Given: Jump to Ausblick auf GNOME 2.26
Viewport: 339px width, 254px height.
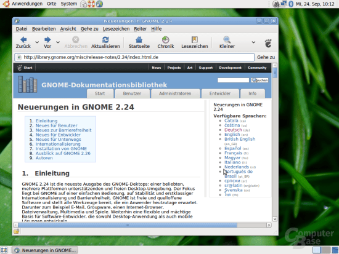Looking at the screenshot, I should (x=63, y=153).
